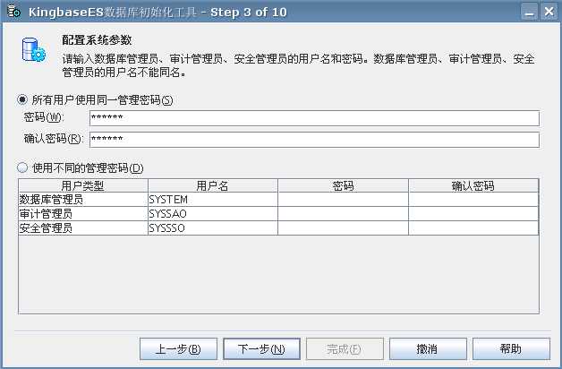Image resolution: width=562 pixels, height=369 pixels.
Task: Proceed with 下一步(N) button
Action: coord(261,348)
